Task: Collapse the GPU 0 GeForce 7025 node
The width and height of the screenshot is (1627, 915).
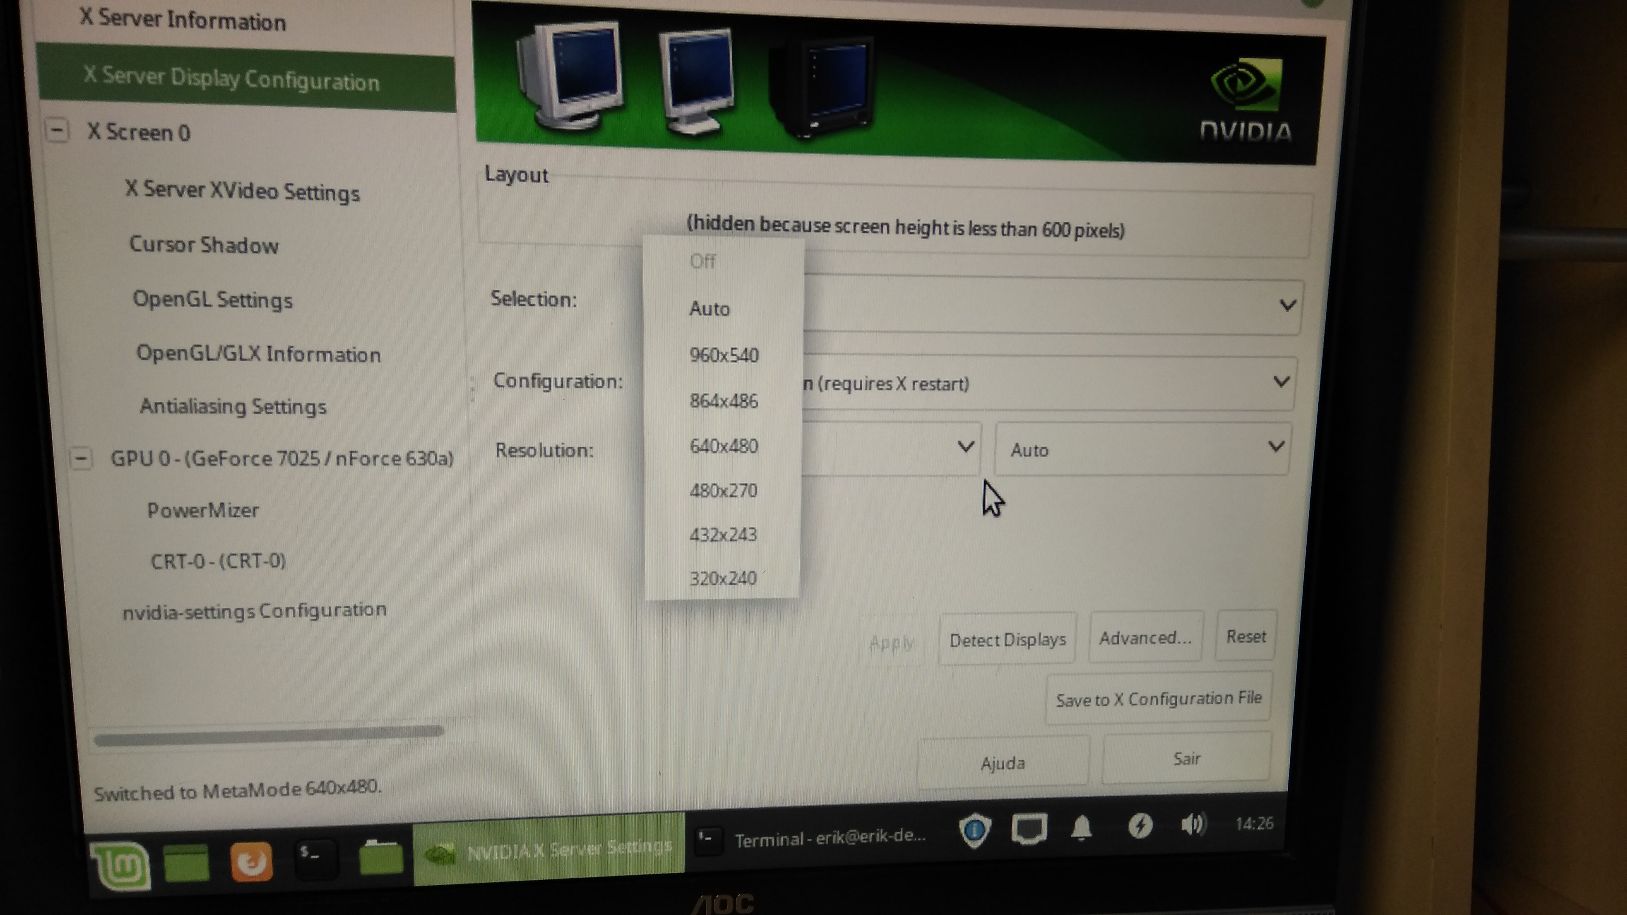Action: click(x=81, y=458)
